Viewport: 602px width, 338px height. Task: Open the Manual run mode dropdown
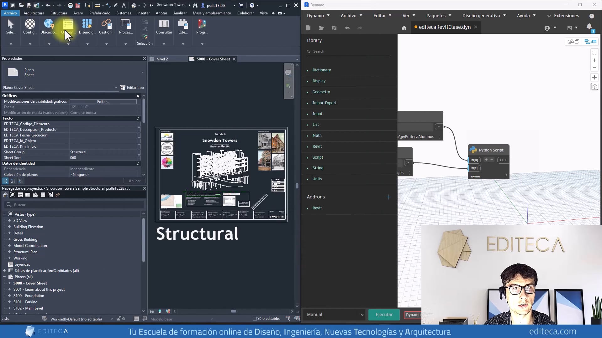coord(335,315)
